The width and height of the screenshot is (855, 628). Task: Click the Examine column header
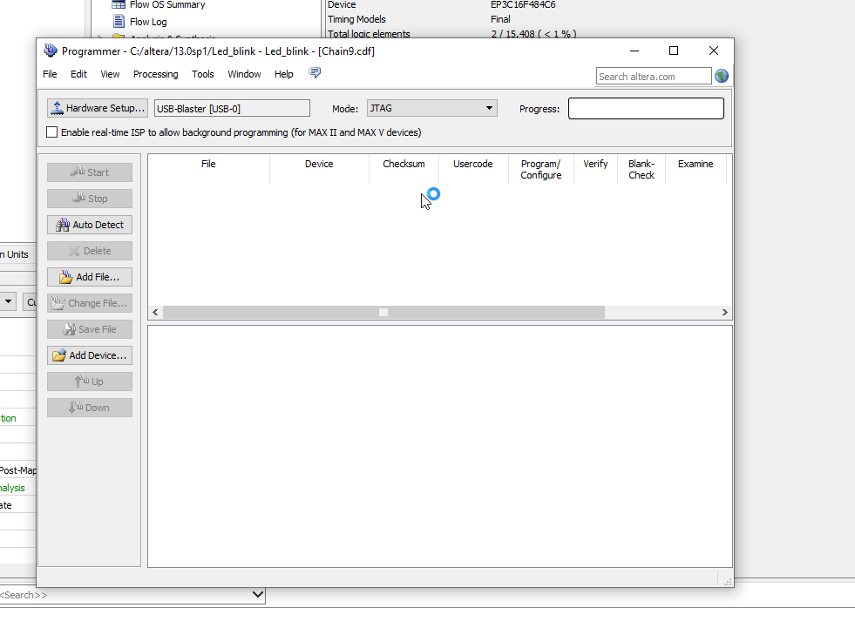(696, 169)
